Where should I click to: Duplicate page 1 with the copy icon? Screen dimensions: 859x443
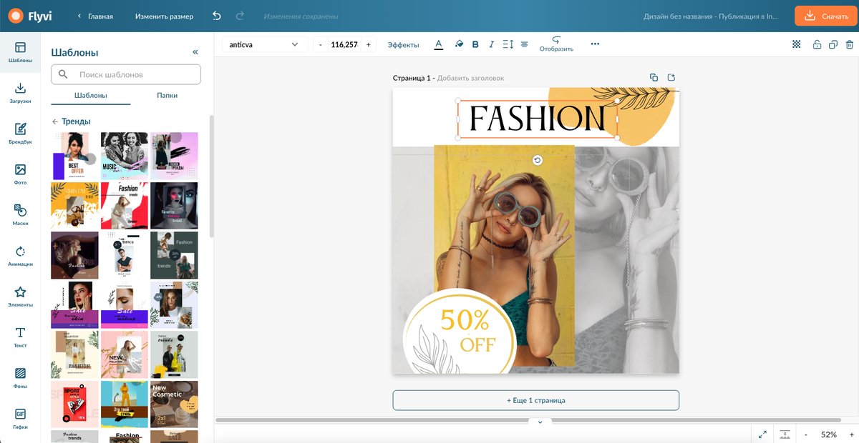[654, 77]
